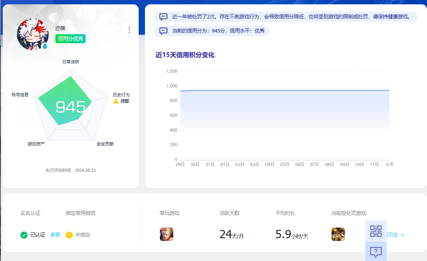
Task: Click the 常玩游戏 heading
Action: click(x=169, y=213)
